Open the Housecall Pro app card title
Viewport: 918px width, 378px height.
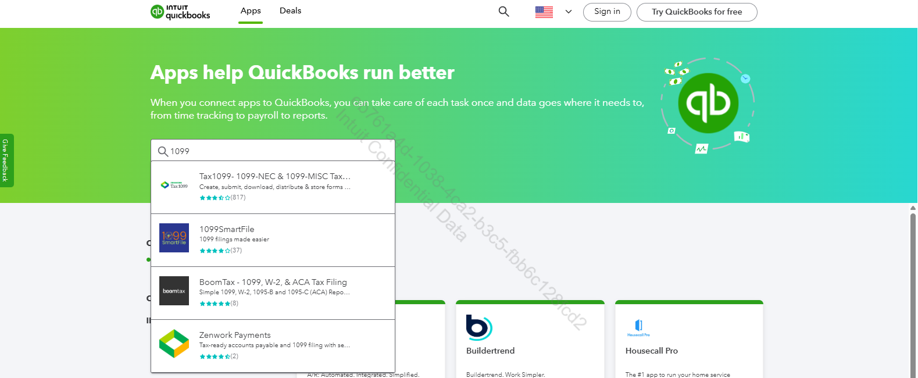click(652, 351)
